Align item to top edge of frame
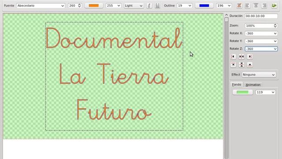Image resolution: width=282 pixels, height=159 pixels. (x=233, y=64)
